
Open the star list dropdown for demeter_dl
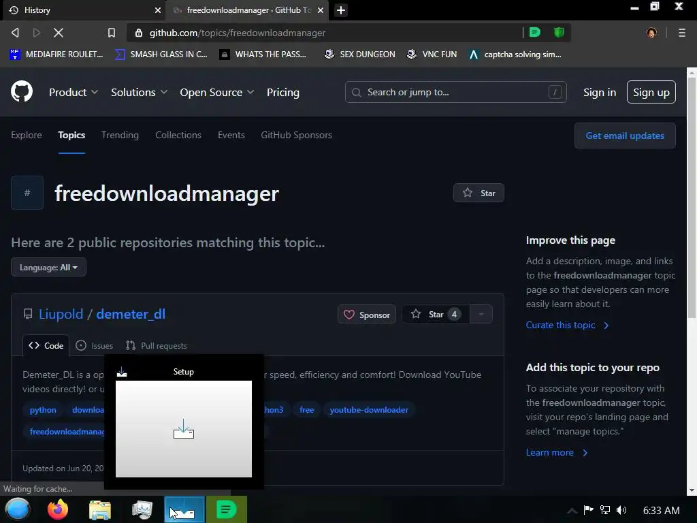coord(481,314)
